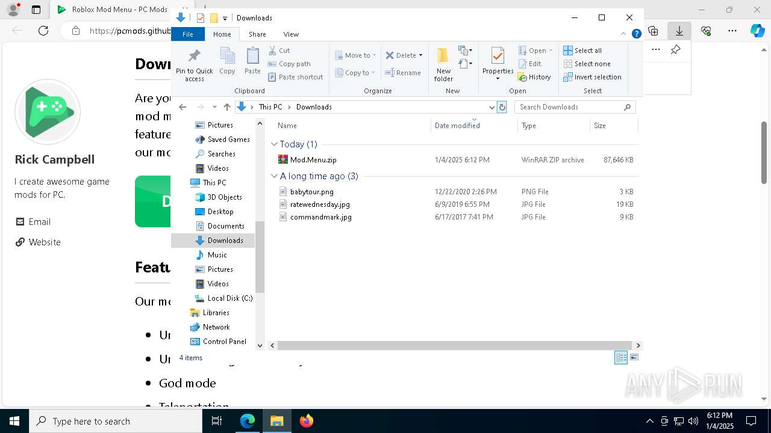Click the Edge downloads toolbar icon
The width and height of the screenshot is (771, 433).
tap(679, 31)
